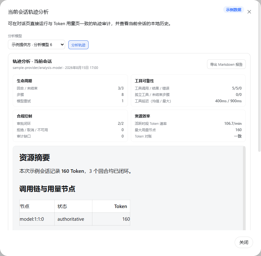Click the 分析轨迹 button
The height and width of the screenshot is (256, 261).
(x=78, y=45)
